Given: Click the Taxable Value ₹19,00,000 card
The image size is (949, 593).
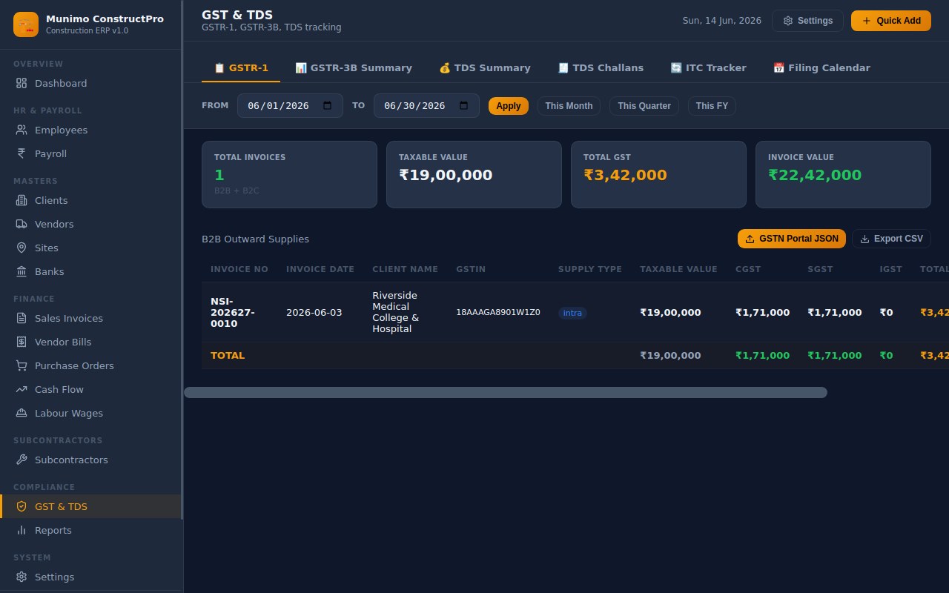Looking at the screenshot, I should (474, 174).
